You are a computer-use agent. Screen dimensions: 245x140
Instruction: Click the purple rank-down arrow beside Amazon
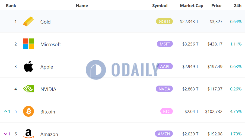click(6, 134)
